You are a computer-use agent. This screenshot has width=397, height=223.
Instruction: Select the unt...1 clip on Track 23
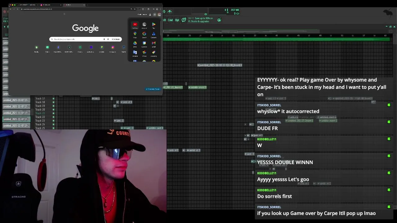(x=119, y=121)
